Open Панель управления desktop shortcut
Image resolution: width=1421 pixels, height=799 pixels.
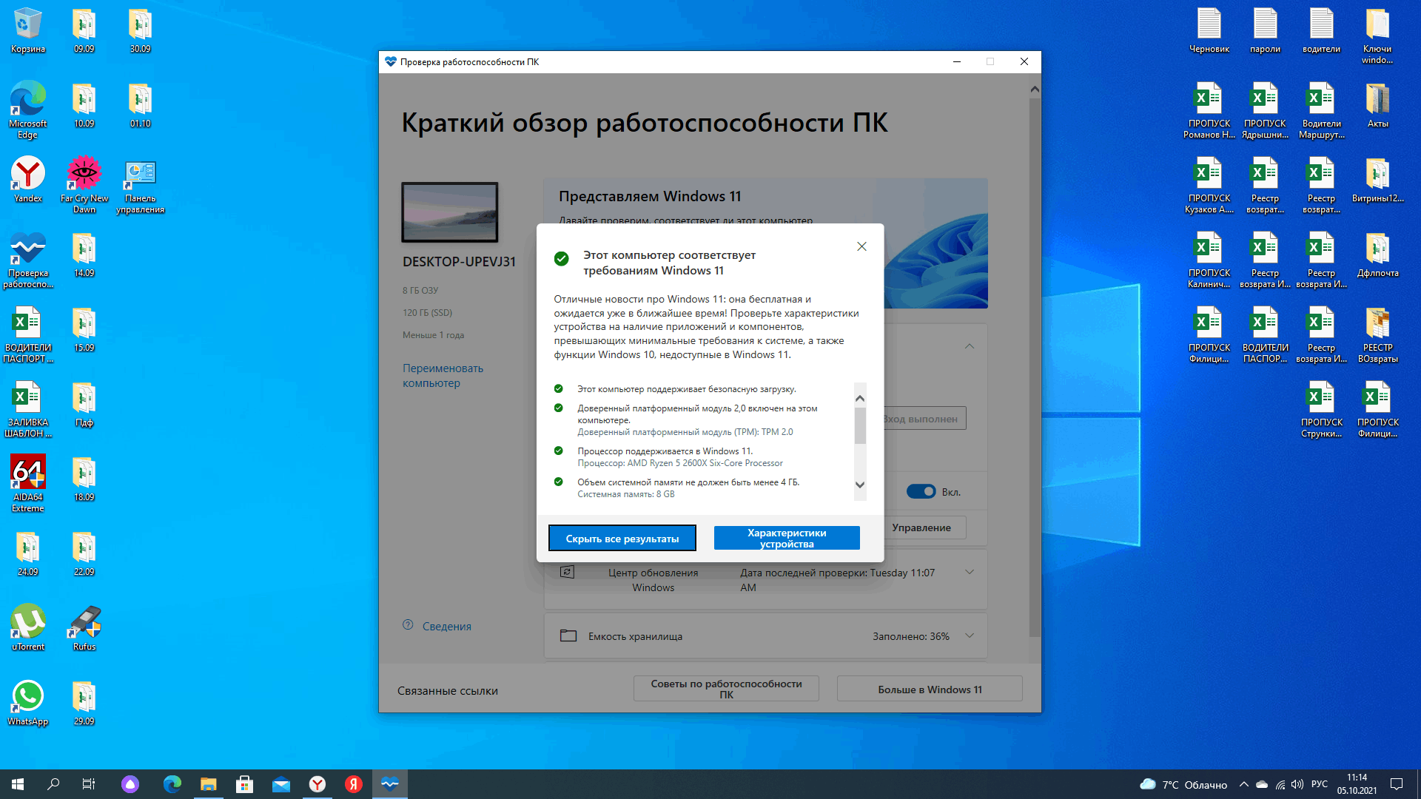pyautogui.click(x=140, y=185)
